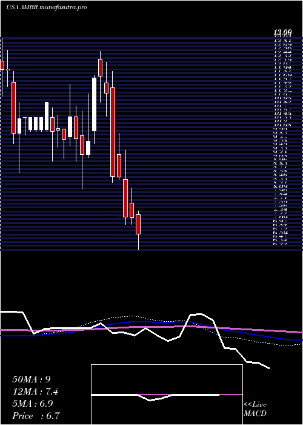Click the last red candlestick at the chart low
The height and width of the screenshot is (425, 303).
point(138,224)
